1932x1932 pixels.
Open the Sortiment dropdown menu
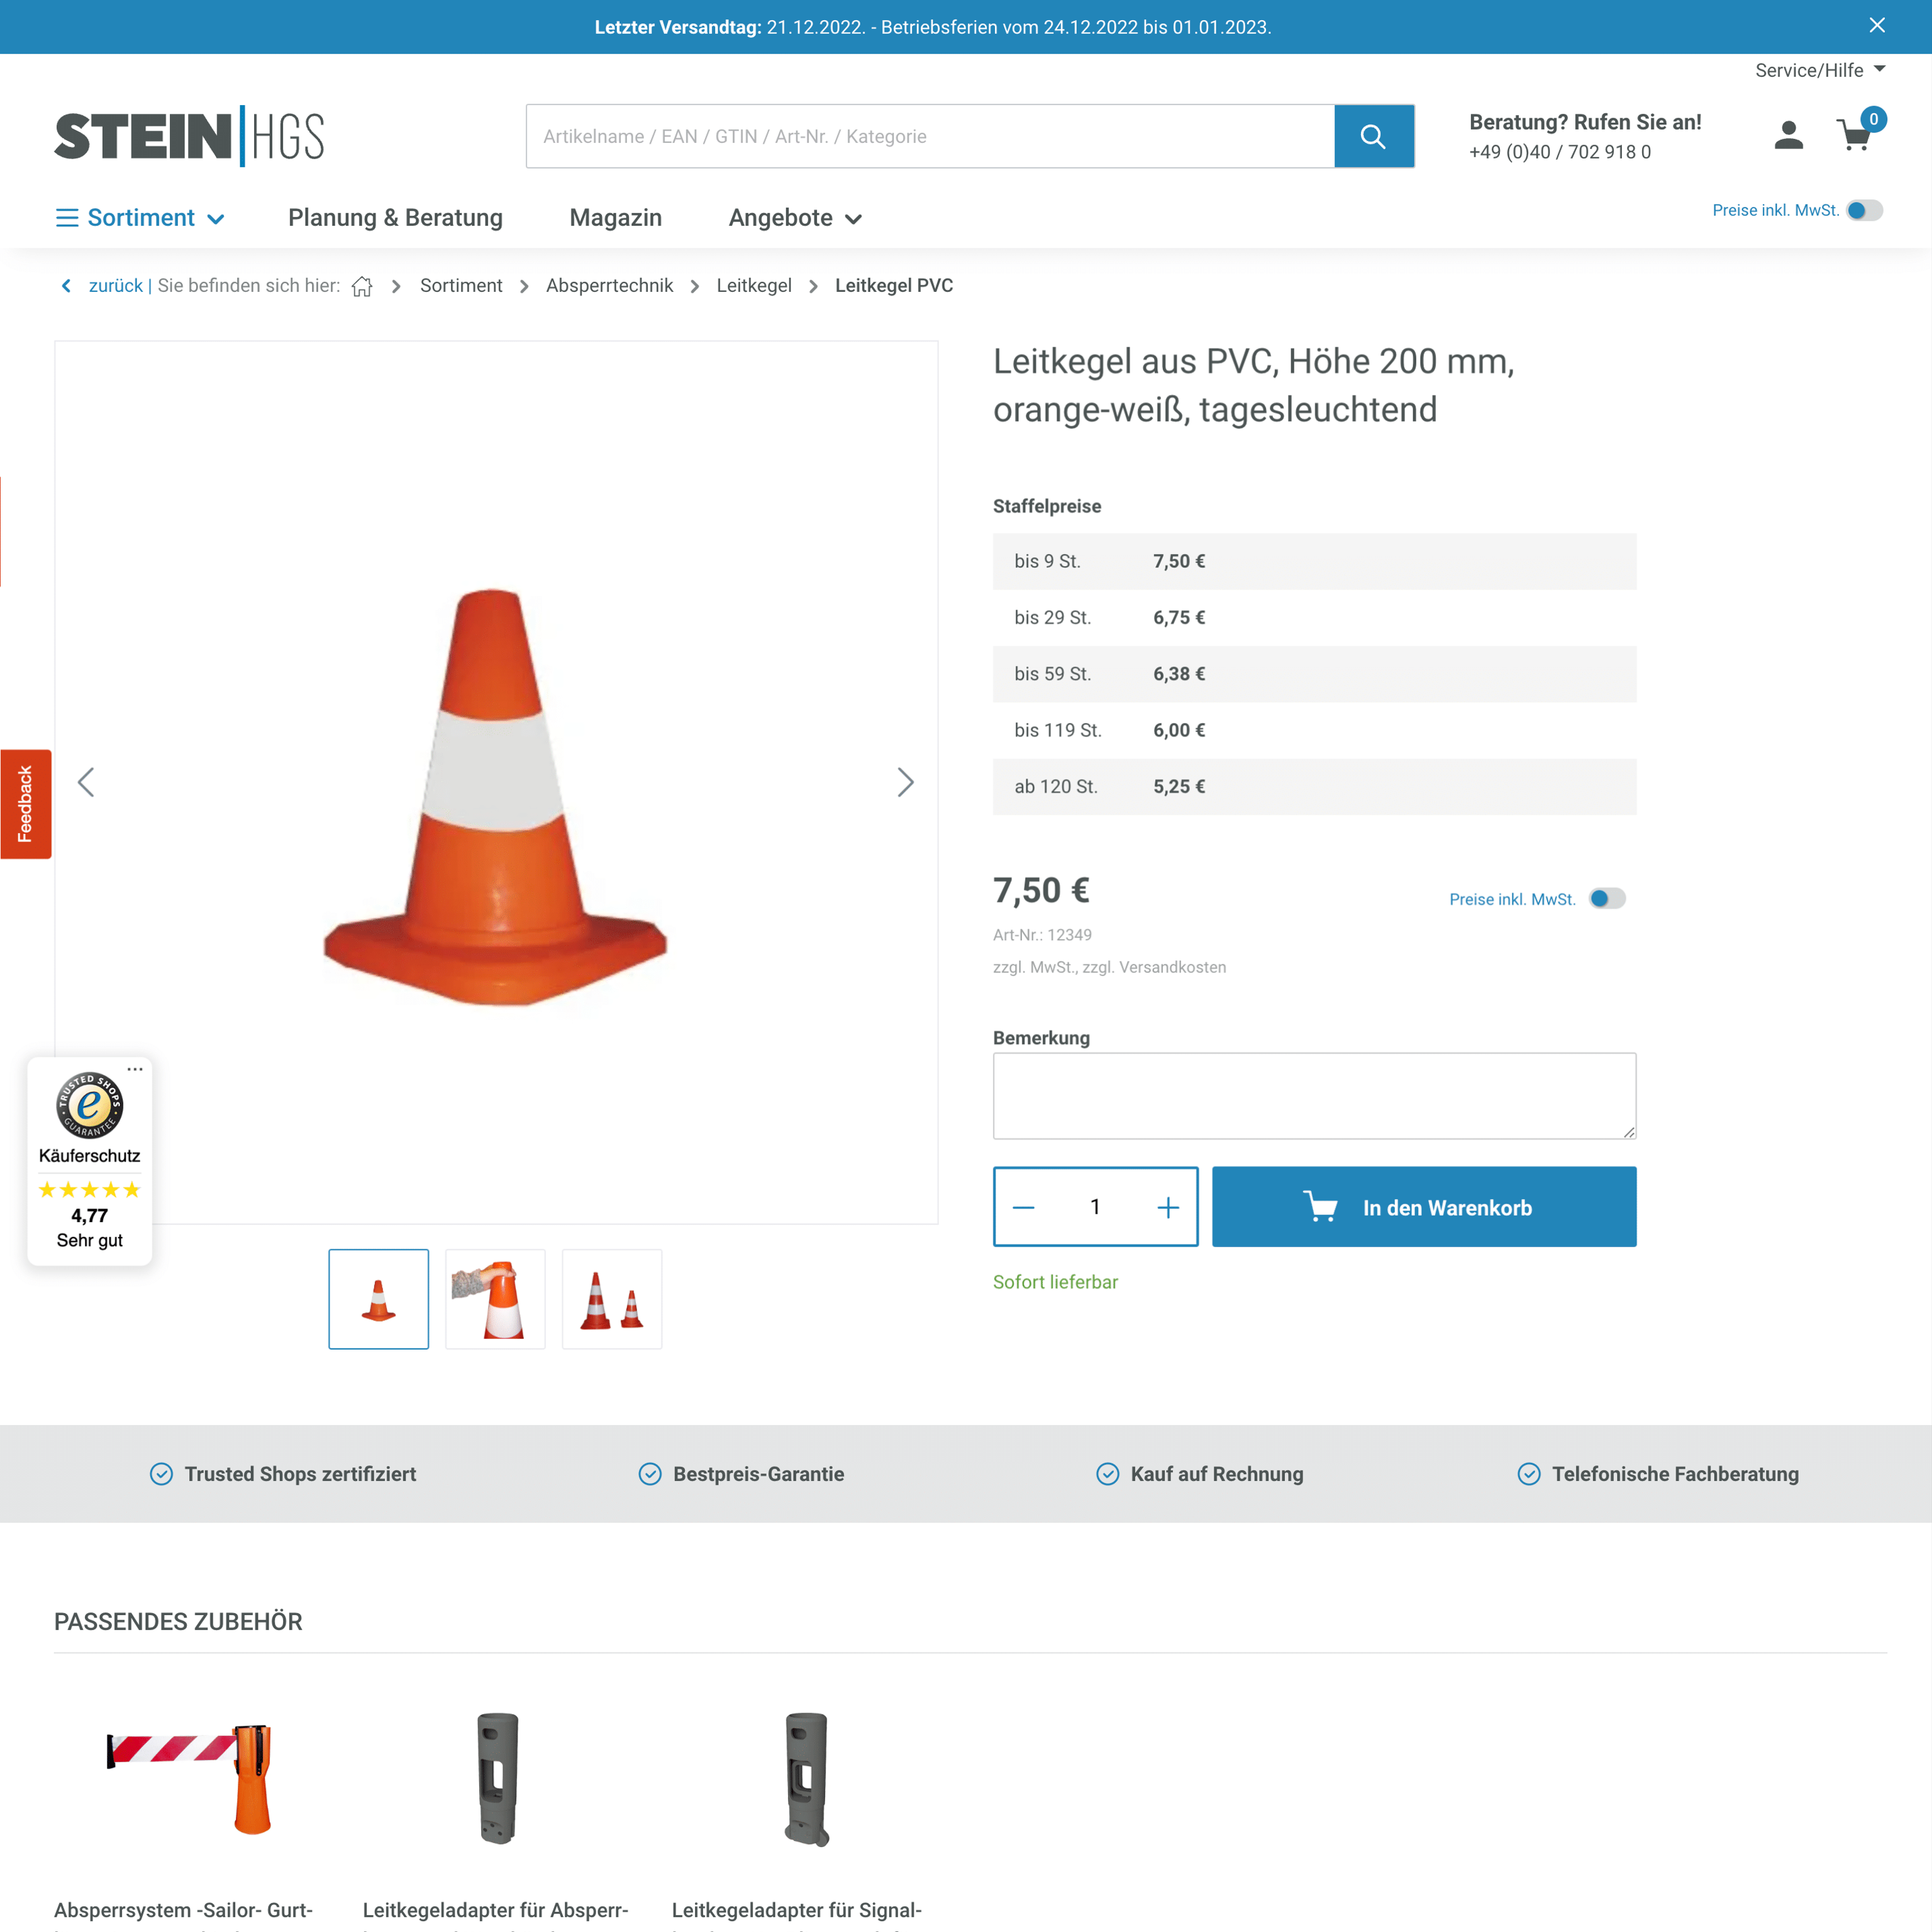coord(140,217)
